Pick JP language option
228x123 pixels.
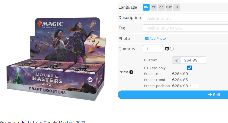coord(176,7)
